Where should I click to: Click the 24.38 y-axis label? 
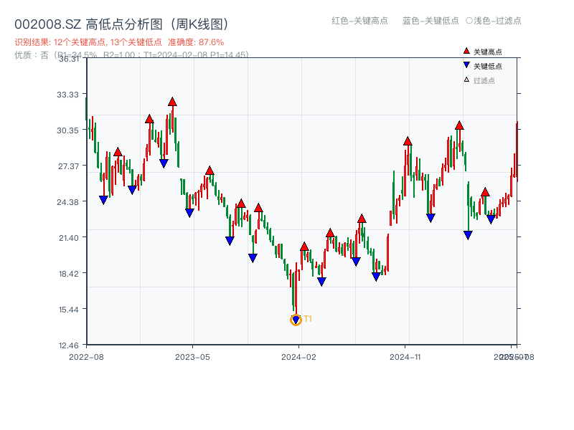coord(67,202)
